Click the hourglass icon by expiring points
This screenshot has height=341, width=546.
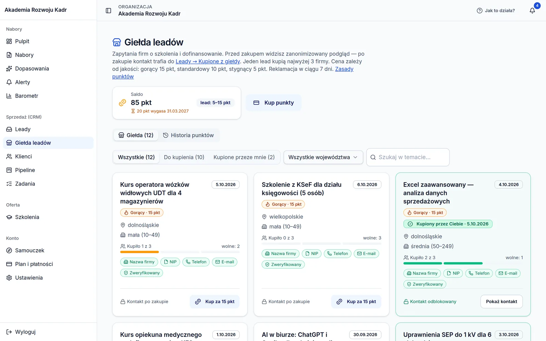tap(133, 111)
